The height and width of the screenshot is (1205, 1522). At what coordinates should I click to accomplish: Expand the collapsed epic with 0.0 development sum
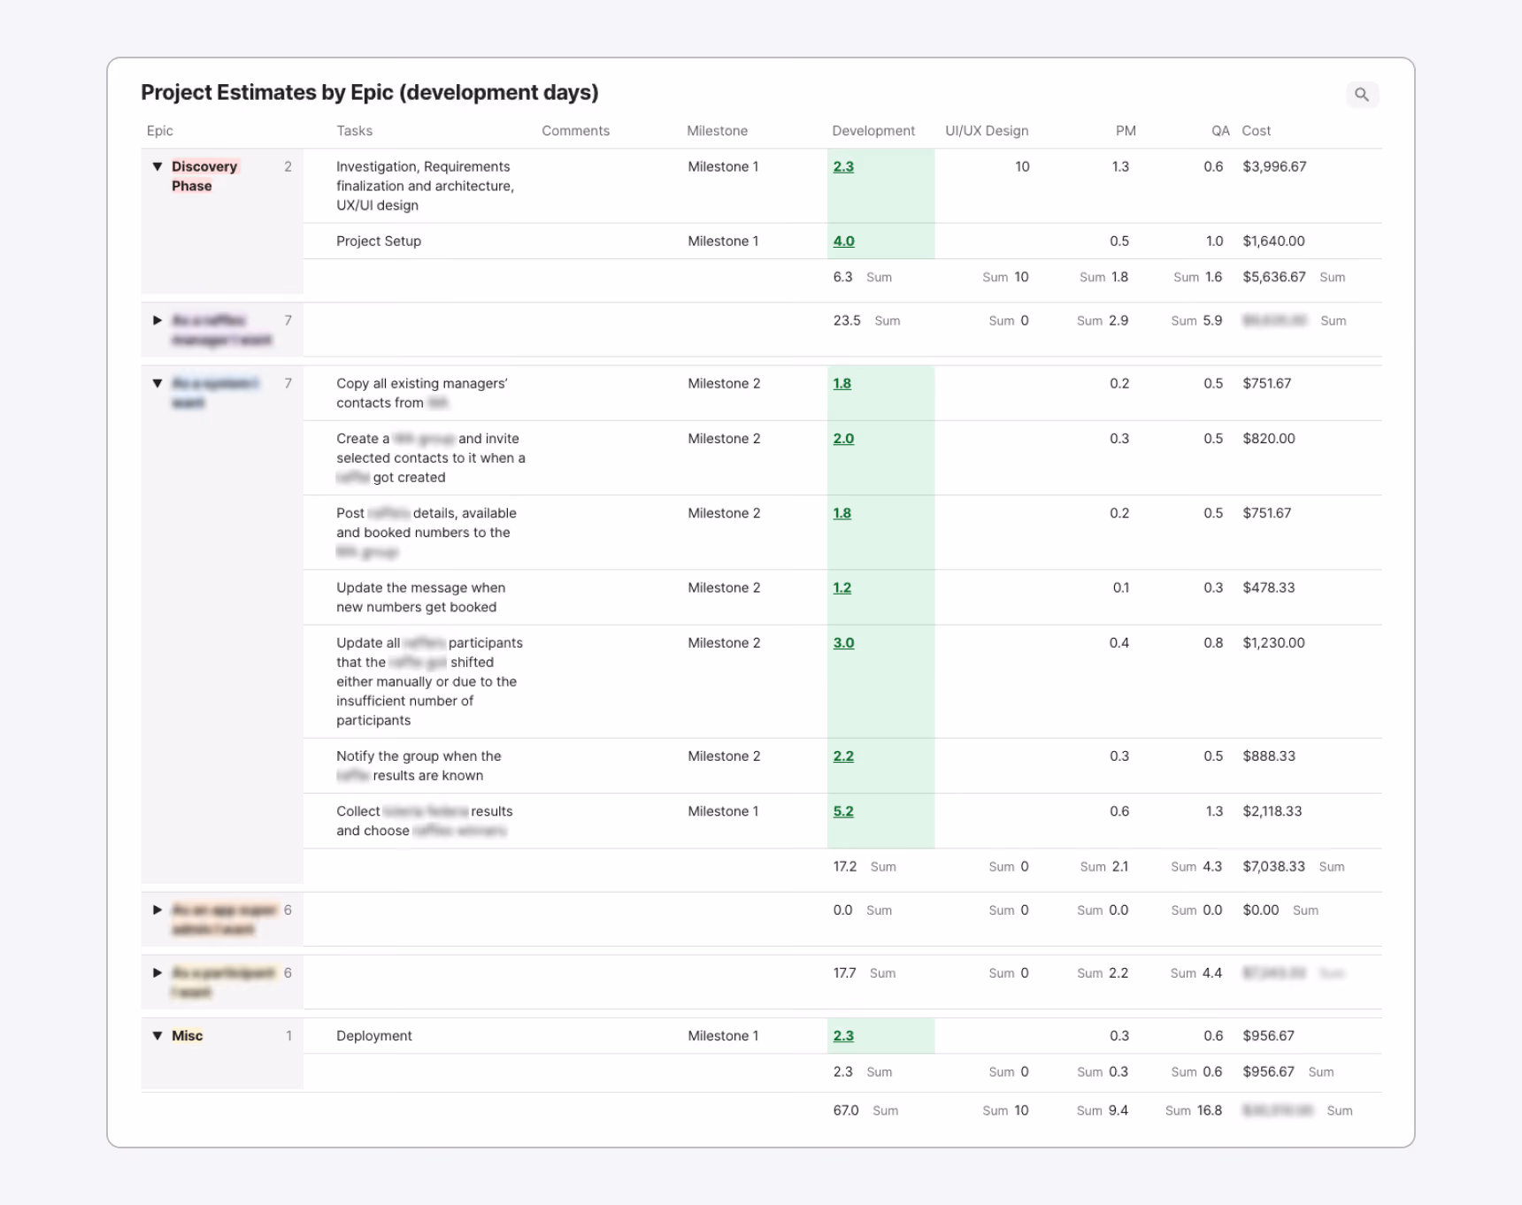pos(158,910)
